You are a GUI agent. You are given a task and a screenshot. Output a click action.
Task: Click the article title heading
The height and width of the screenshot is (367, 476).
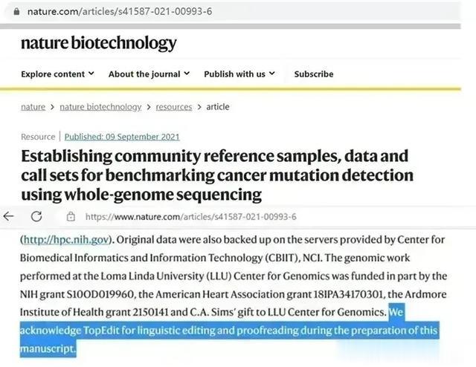217,175
